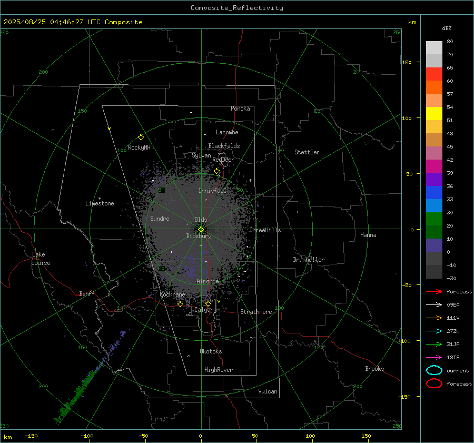Click the Lake Louise label
Viewport: 474px width, 443px height.
[41, 259]
